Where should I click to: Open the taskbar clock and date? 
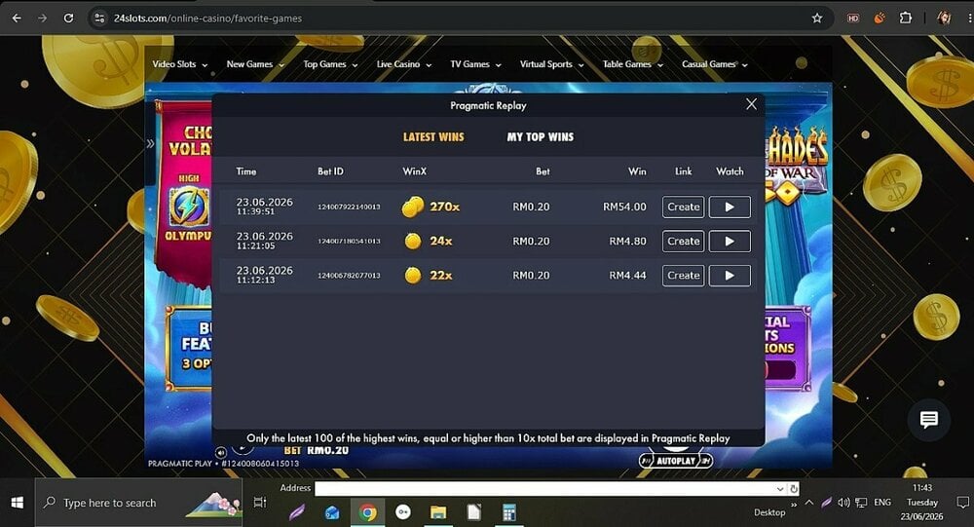tap(921, 502)
